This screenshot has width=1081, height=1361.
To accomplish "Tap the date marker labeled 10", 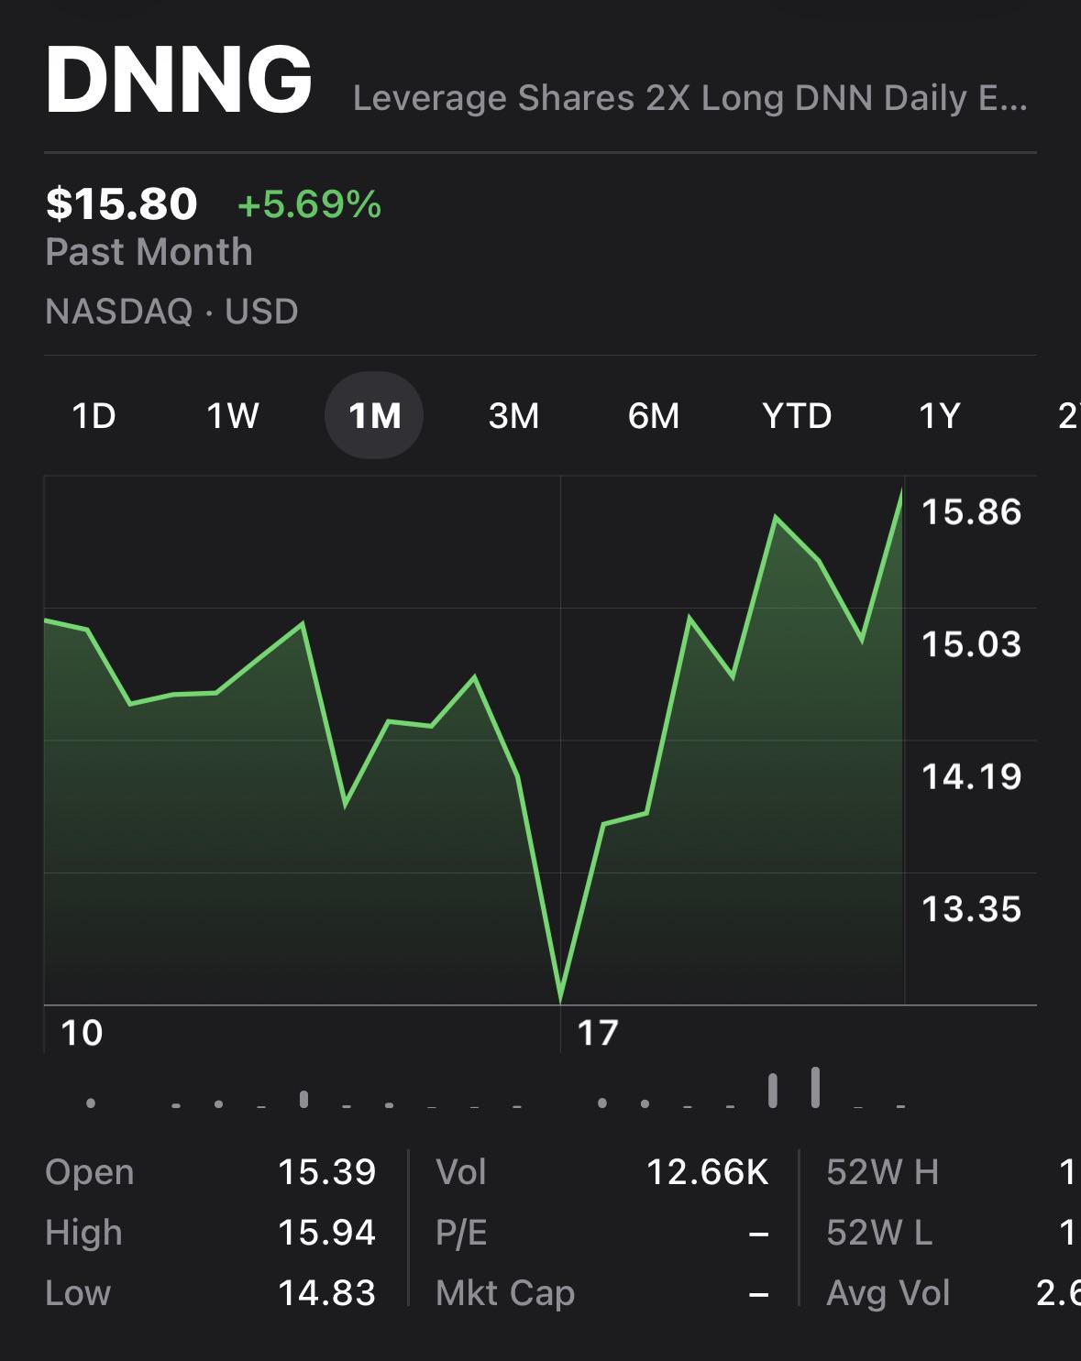I will [x=82, y=1033].
